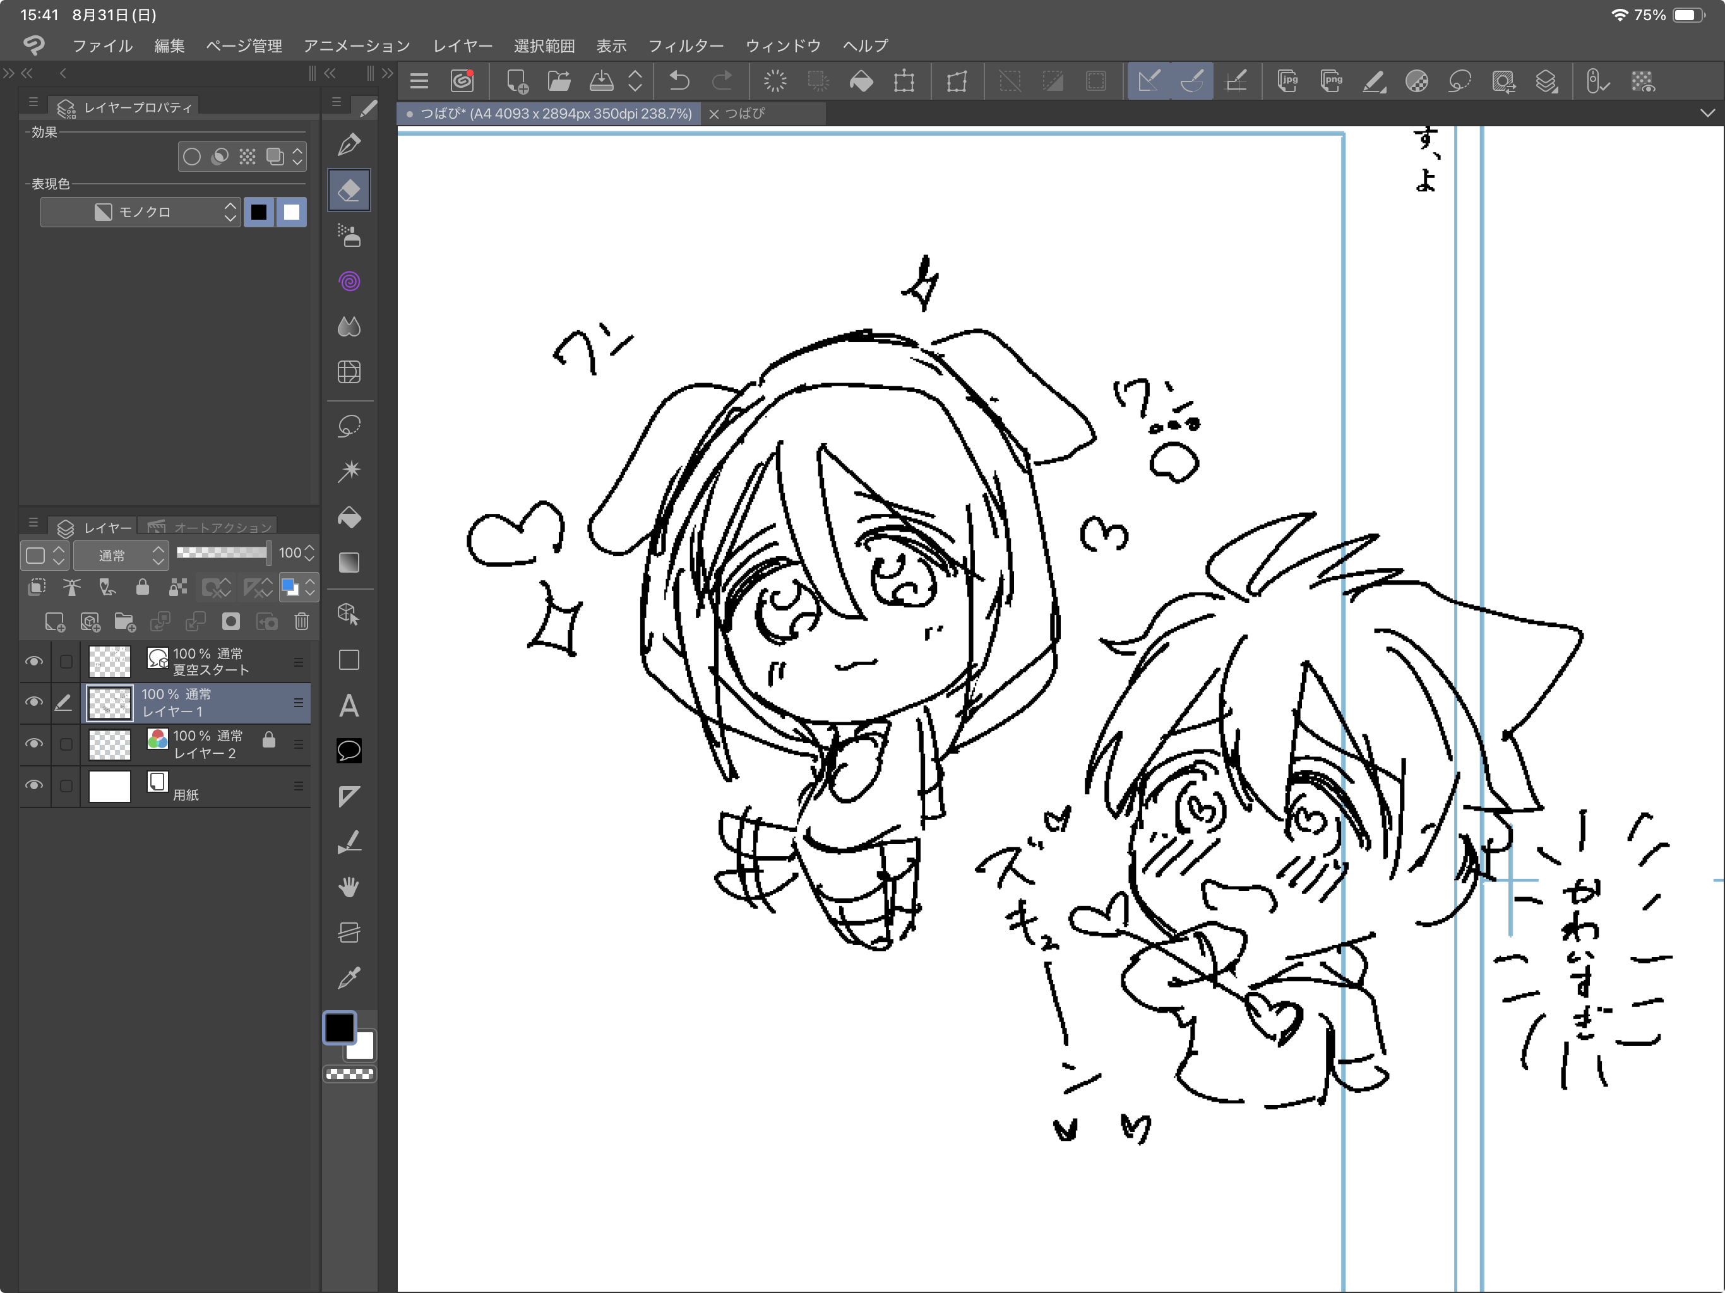This screenshot has height=1293, width=1725.
Task: Click the black main color swatch
Action: (x=339, y=1027)
